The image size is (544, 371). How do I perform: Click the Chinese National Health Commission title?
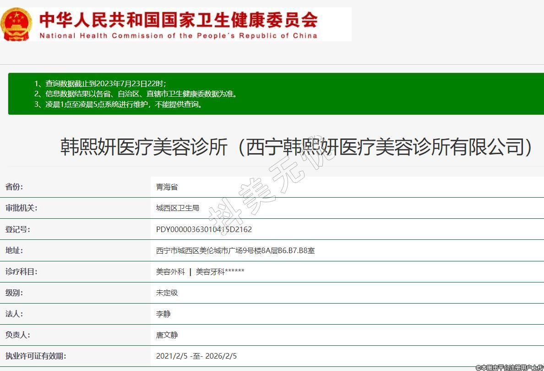(x=178, y=19)
